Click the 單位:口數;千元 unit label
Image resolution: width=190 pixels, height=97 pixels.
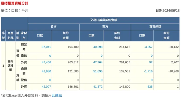coord(15,11)
